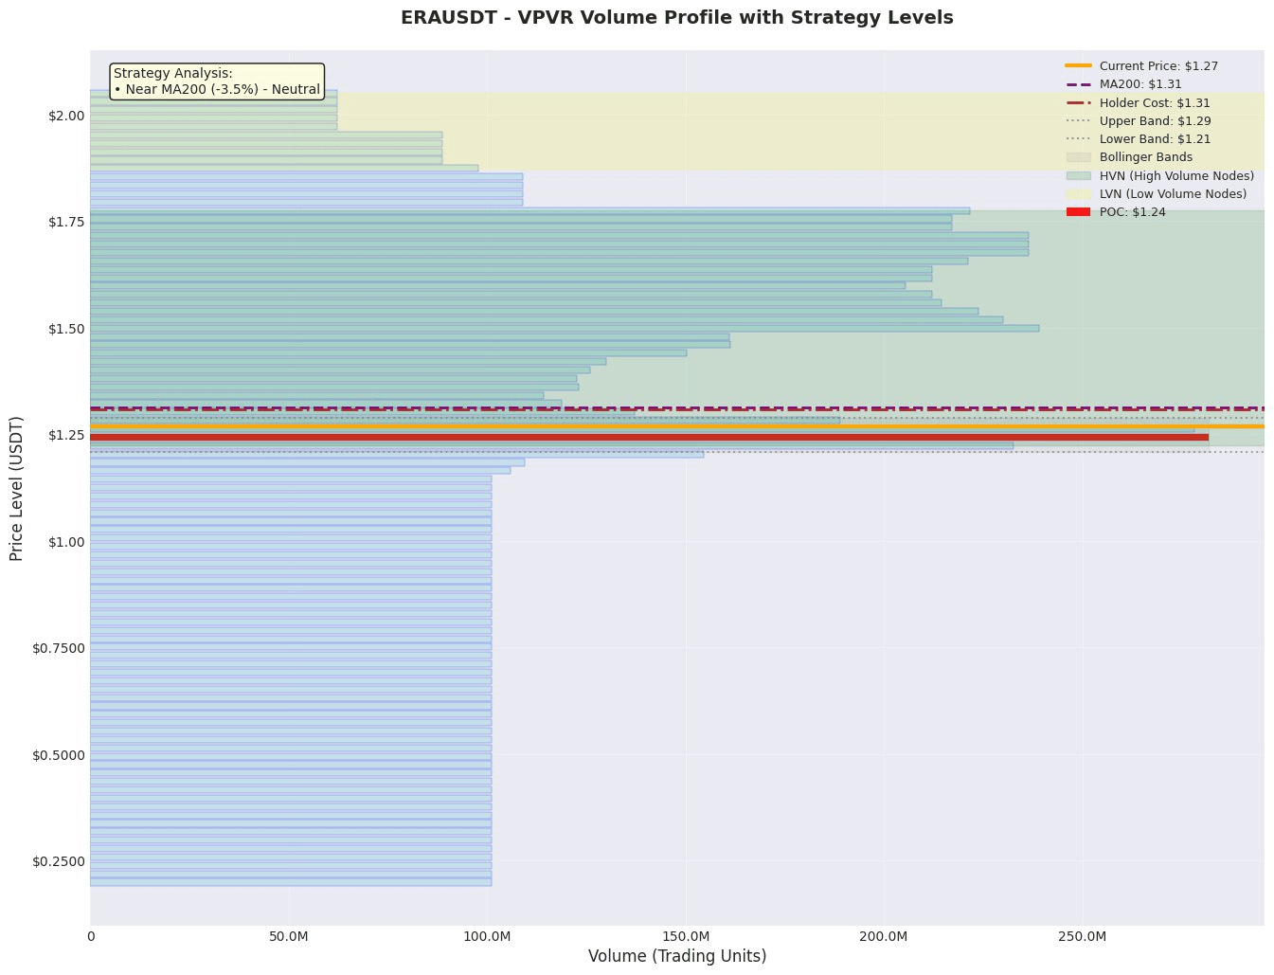This screenshot has width=1274, height=975.
Task: Click the y-axis tick label $1.50
Action: [x=66, y=329]
